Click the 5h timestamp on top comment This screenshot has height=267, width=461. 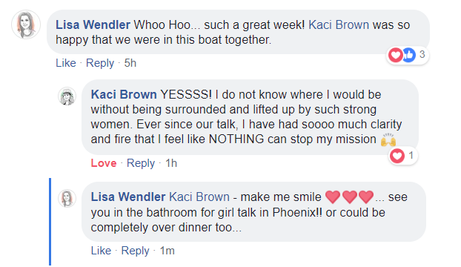pyautogui.click(x=130, y=63)
